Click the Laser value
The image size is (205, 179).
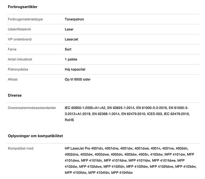click(69, 29)
